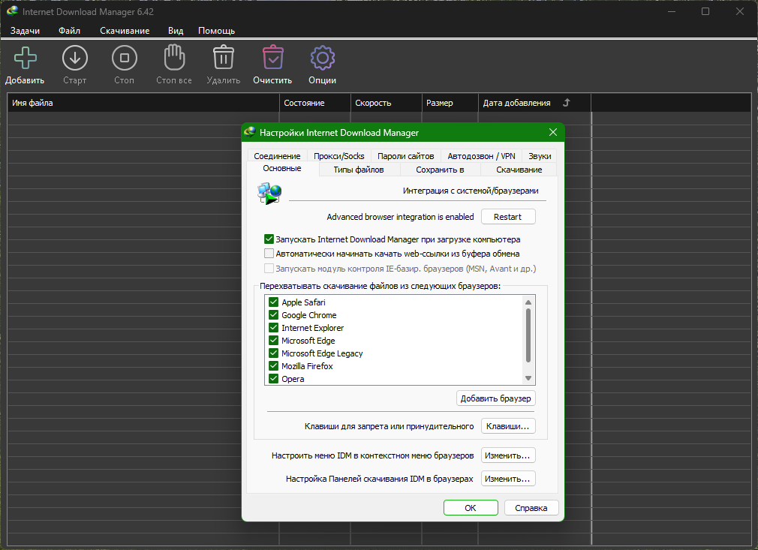
Task: Click the Стоп все hand icon
Action: (x=173, y=59)
